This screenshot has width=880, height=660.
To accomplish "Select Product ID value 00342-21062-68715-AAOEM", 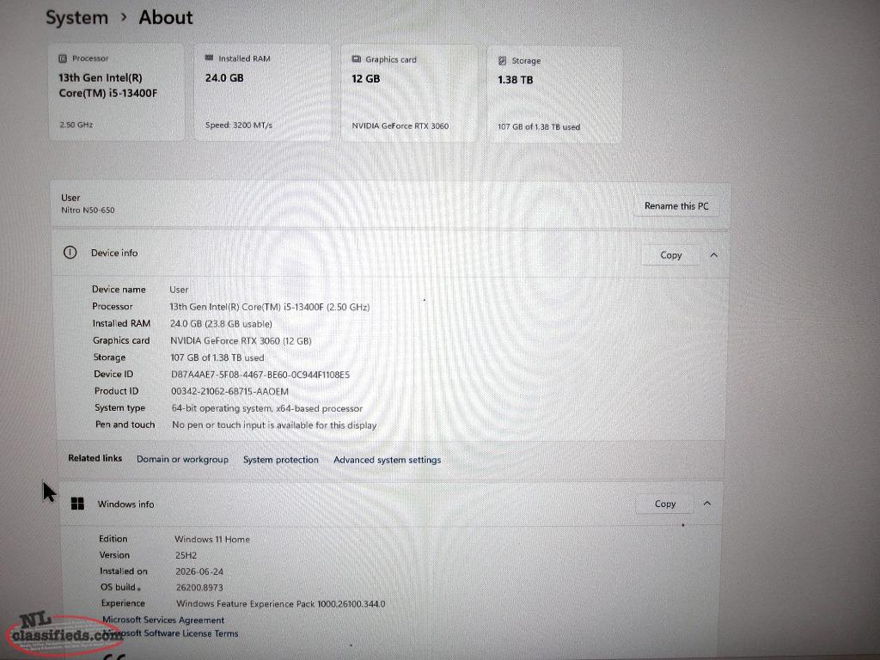I will pyautogui.click(x=229, y=391).
